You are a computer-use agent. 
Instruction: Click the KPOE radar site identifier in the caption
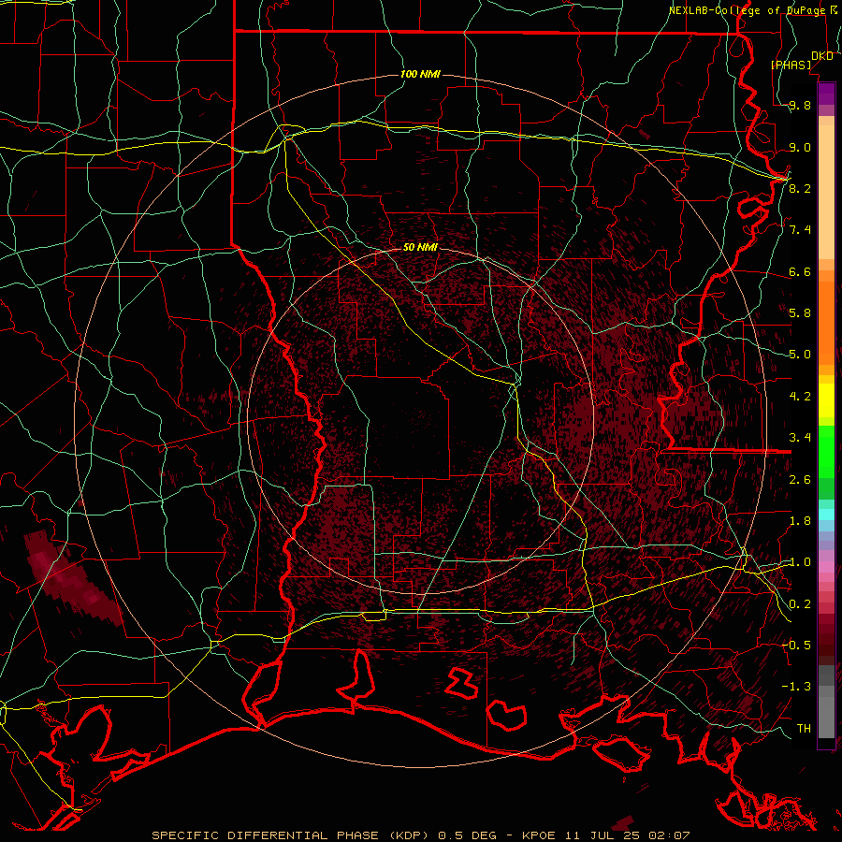click(540, 835)
